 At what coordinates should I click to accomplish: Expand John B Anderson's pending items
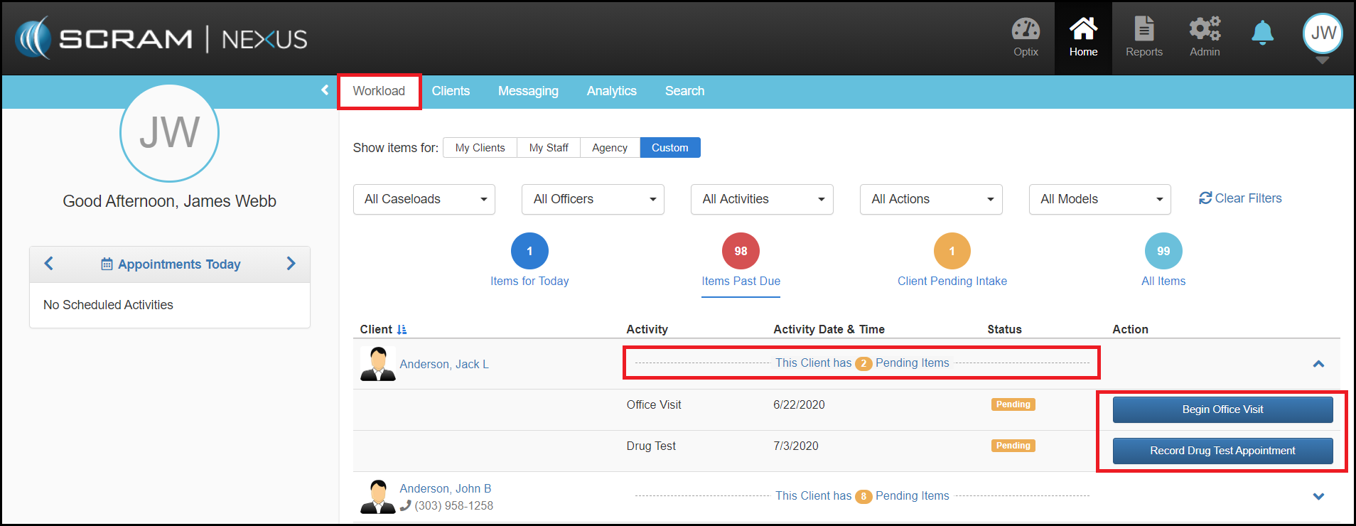click(1318, 496)
